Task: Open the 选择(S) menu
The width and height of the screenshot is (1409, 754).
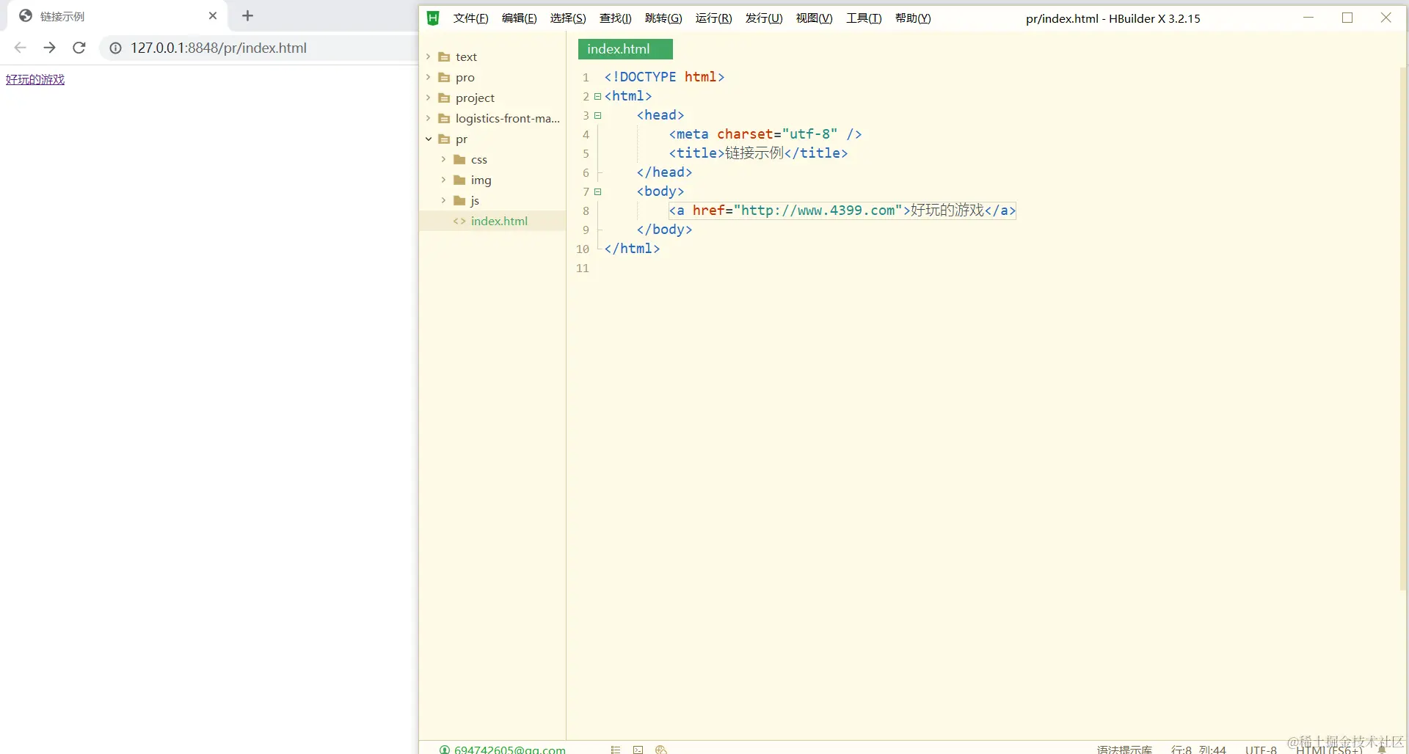Action: pos(568,18)
